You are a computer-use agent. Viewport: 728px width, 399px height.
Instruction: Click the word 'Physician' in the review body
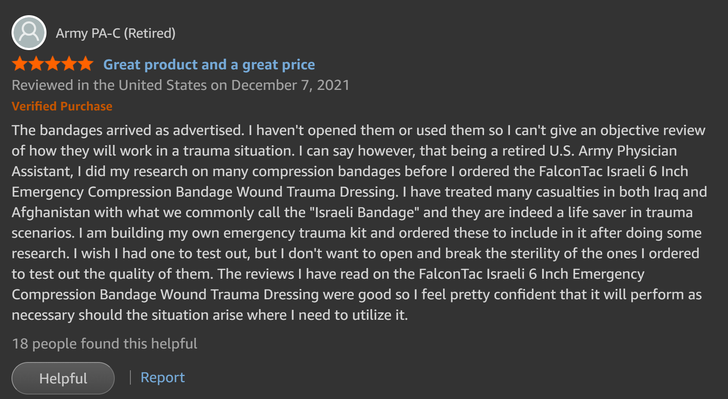click(x=647, y=151)
